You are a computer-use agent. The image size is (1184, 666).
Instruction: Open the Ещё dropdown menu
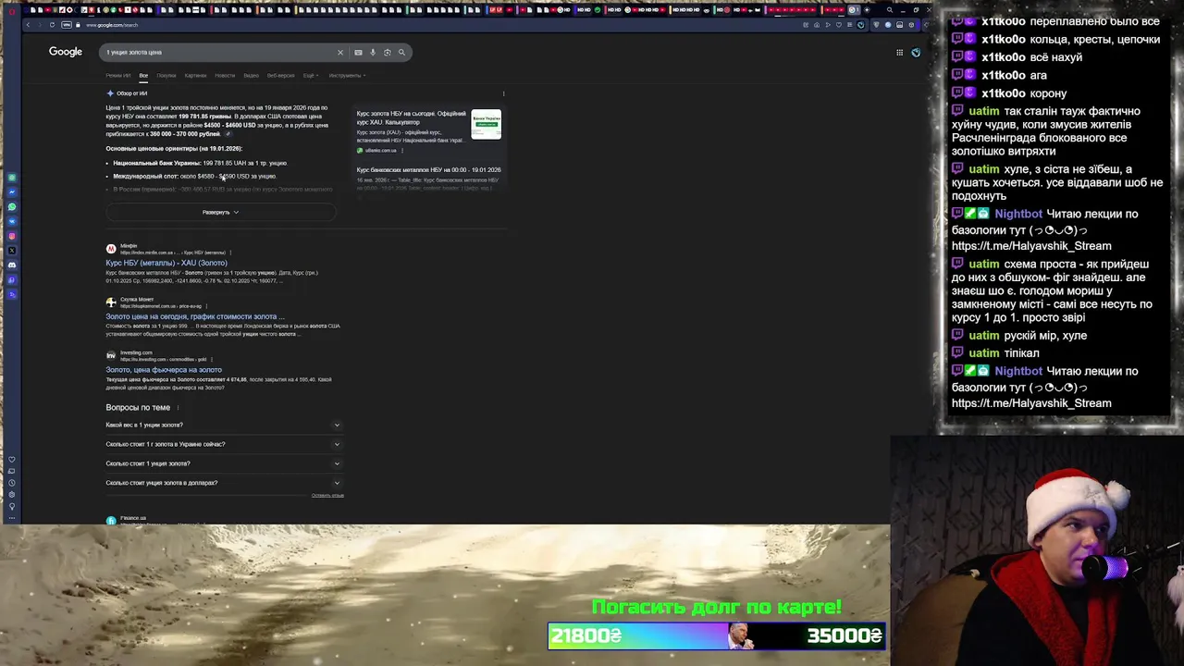pos(310,76)
